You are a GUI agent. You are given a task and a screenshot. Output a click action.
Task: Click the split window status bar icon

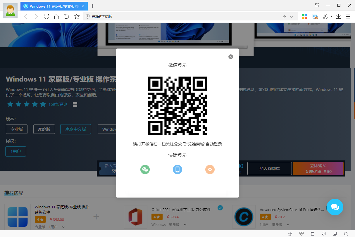tap(335, 233)
